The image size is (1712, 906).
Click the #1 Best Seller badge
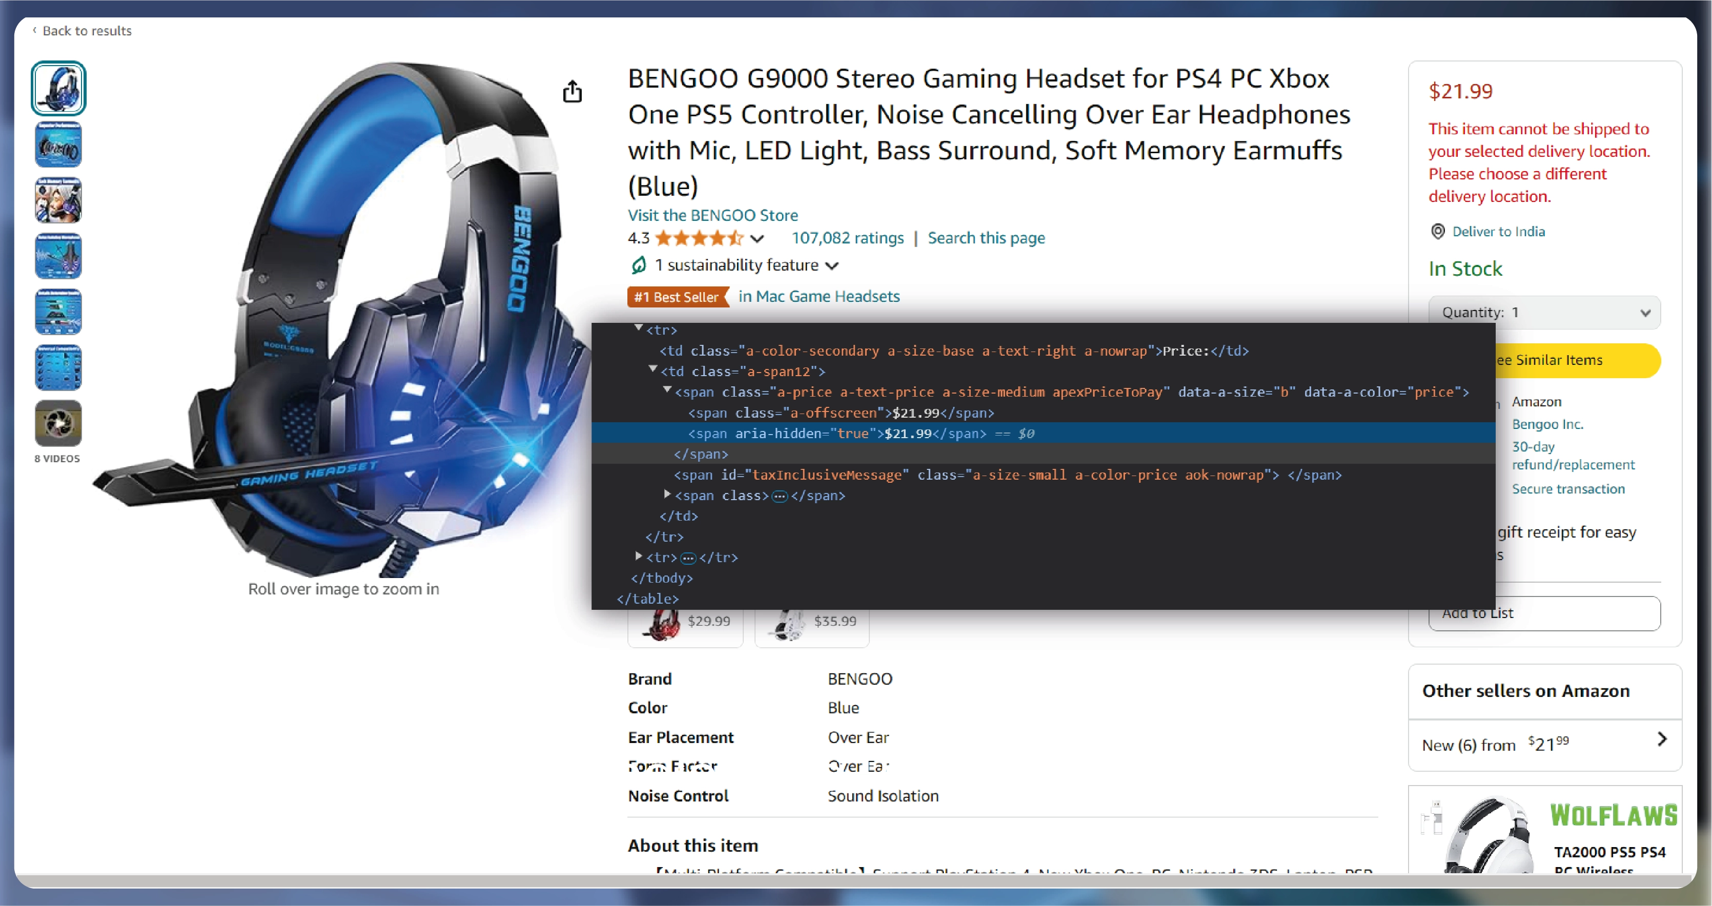click(678, 297)
